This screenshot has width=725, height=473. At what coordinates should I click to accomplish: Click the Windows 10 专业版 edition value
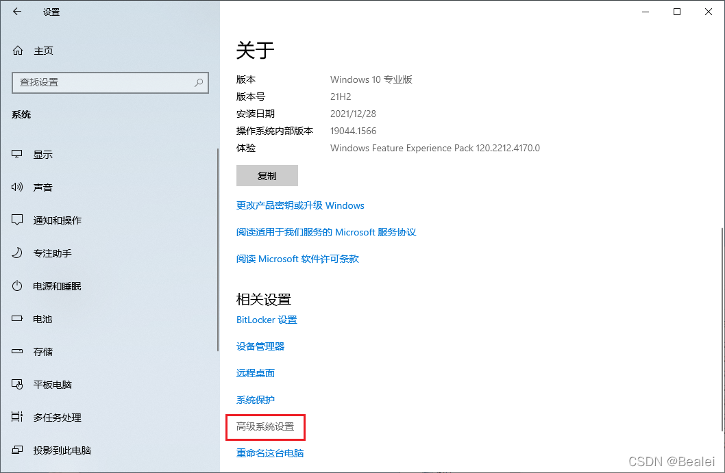tap(371, 79)
